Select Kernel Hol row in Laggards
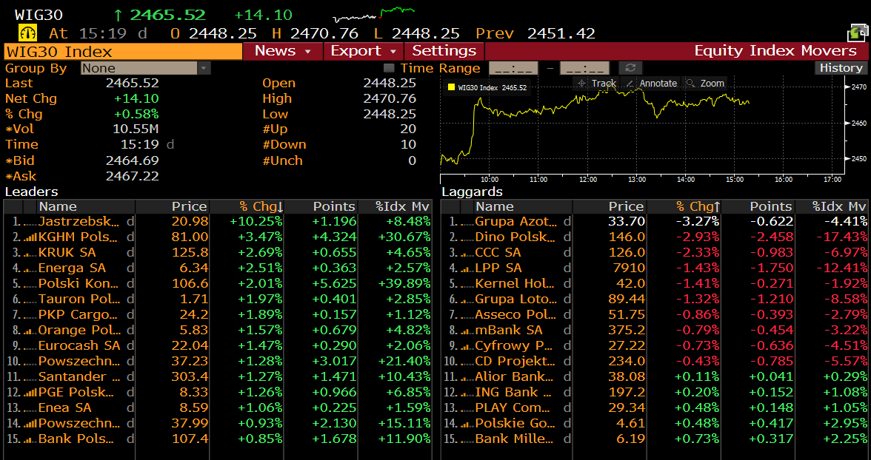The height and width of the screenshot is (460, 871). tap(655, 283)
